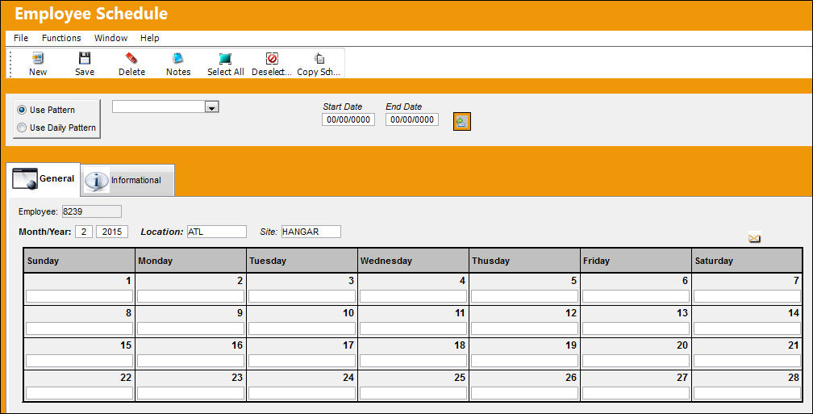Click the Wednesday column header

point(413,261)
